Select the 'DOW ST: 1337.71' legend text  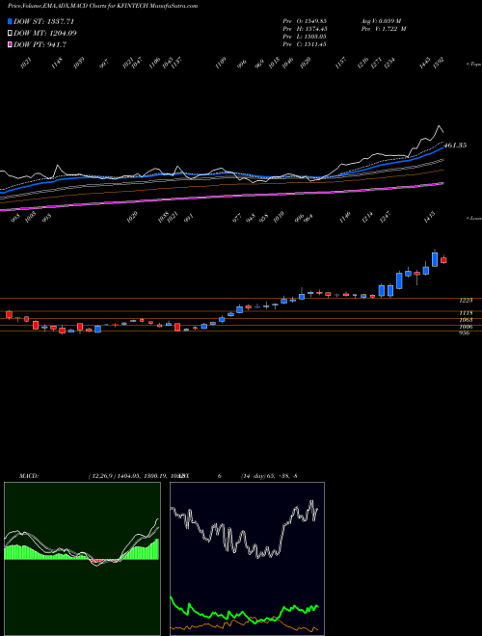pos(43,21)
